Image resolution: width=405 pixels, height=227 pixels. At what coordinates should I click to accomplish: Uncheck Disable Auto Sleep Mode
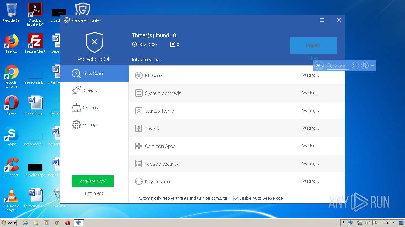pos(236,198)
